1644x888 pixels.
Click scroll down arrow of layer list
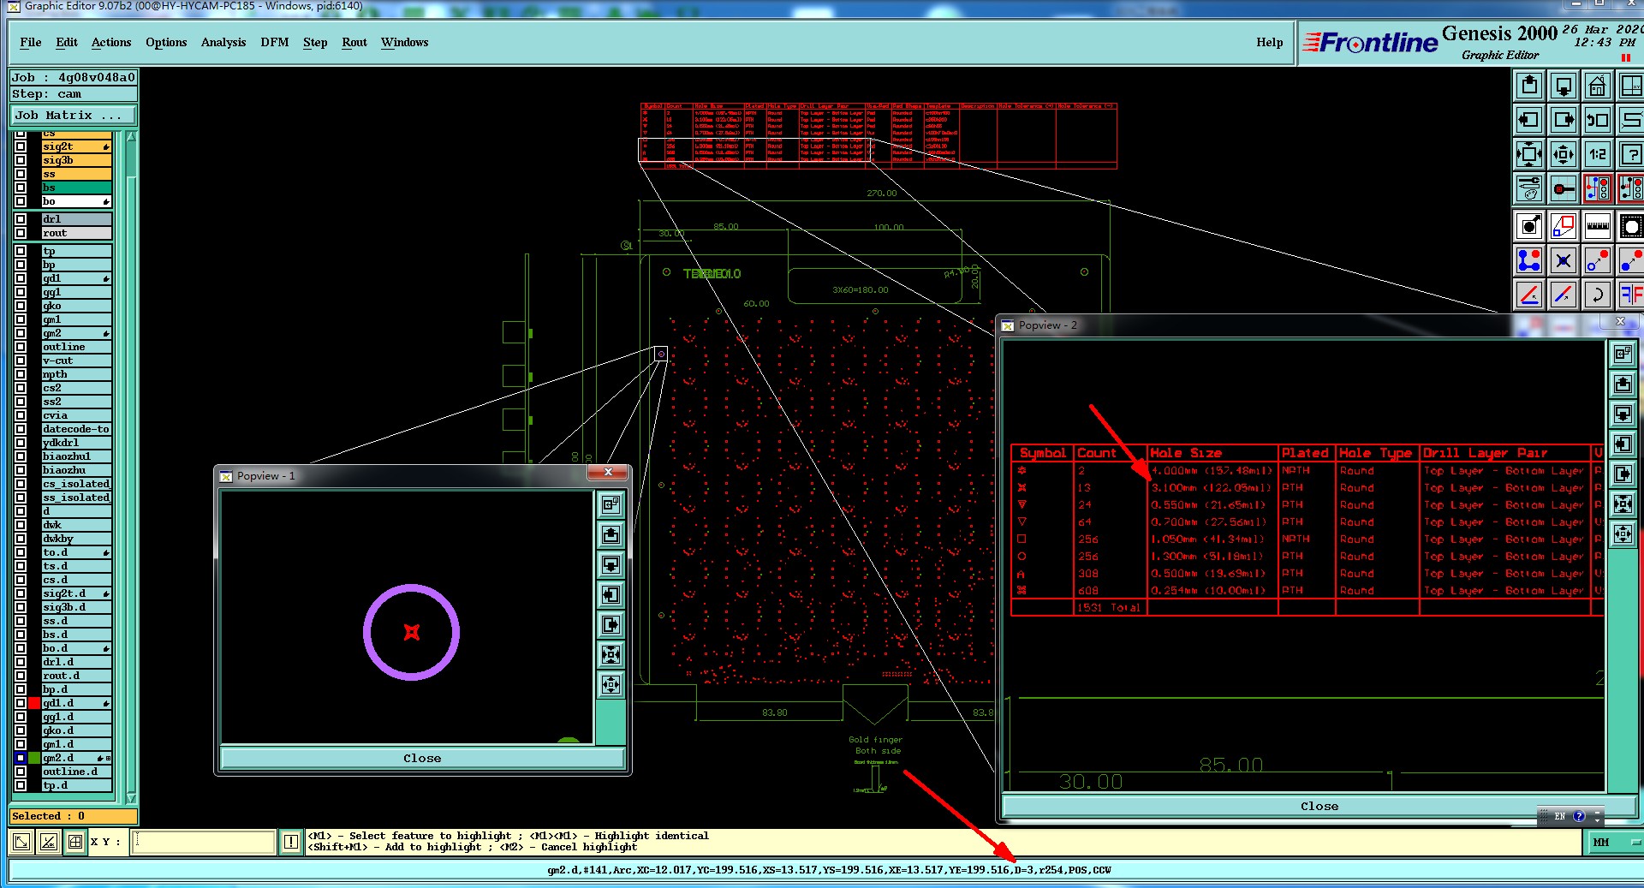click(x=131, y=798)
